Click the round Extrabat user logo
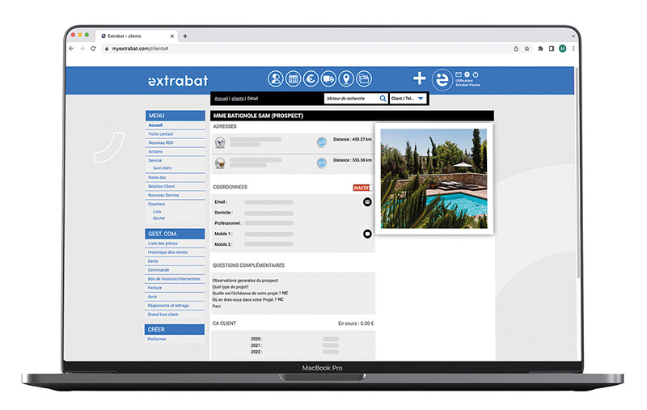Image resolution: width=647 pixels, height=410 pixels. coord(442,79)
